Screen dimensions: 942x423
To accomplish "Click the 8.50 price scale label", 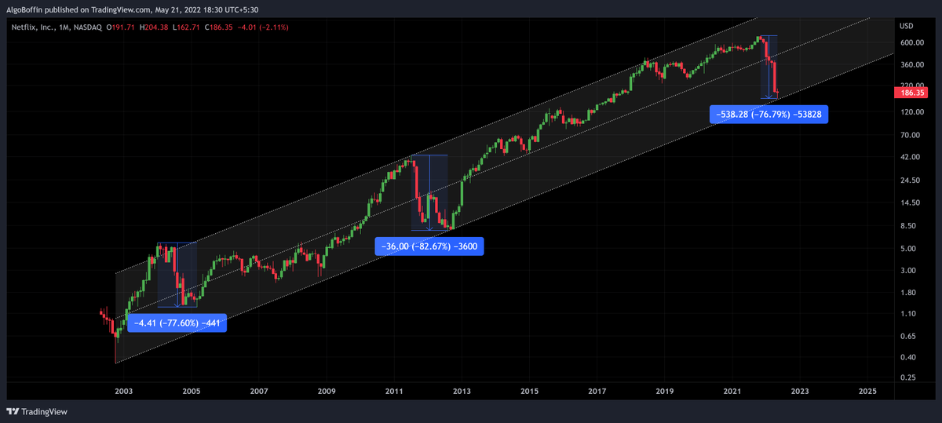I will pyautogui.click(x=907, y=227).
